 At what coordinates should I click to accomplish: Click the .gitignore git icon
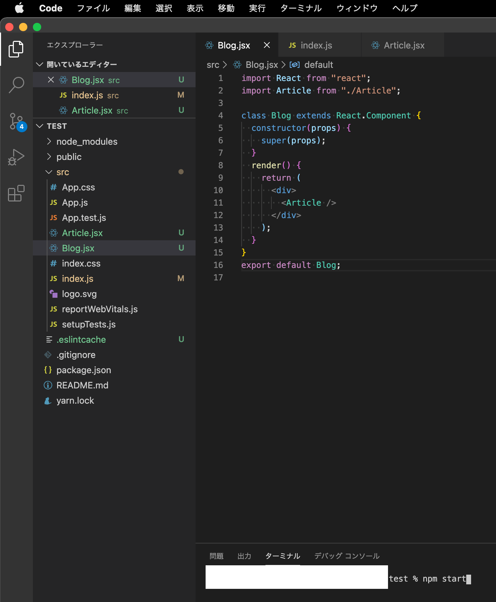click(48, 355)
